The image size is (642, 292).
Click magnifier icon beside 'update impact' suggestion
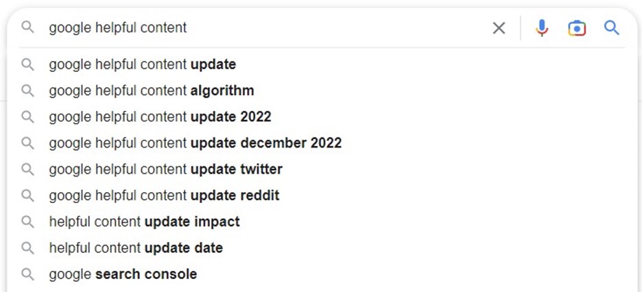(28, 222)
